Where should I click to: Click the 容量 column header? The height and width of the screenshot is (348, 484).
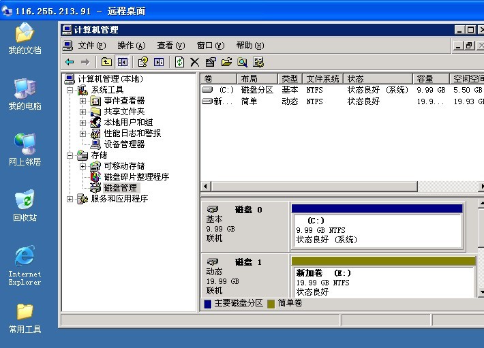(432, 79)
